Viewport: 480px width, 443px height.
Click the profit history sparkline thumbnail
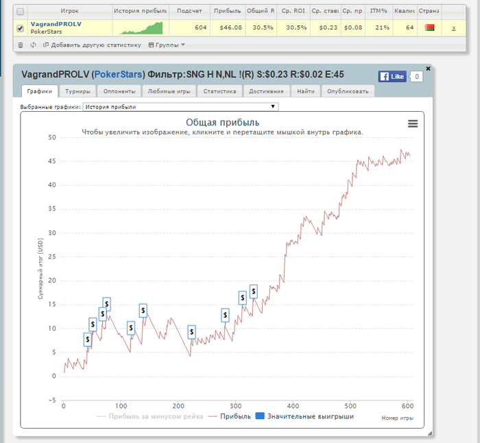[141, 27]
